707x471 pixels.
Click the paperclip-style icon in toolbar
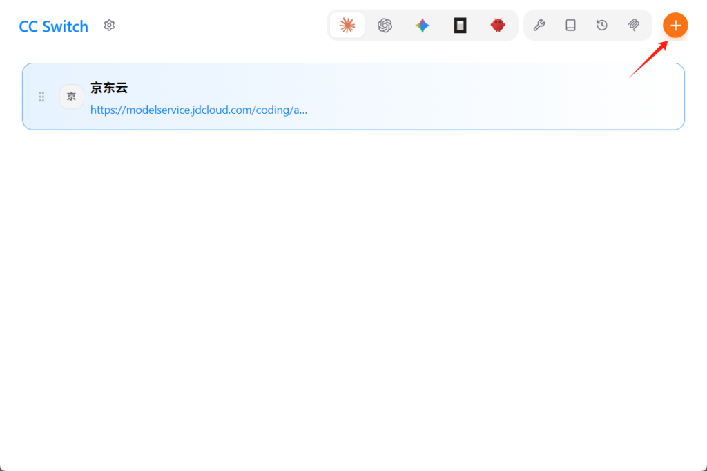[x=634, y=26]
